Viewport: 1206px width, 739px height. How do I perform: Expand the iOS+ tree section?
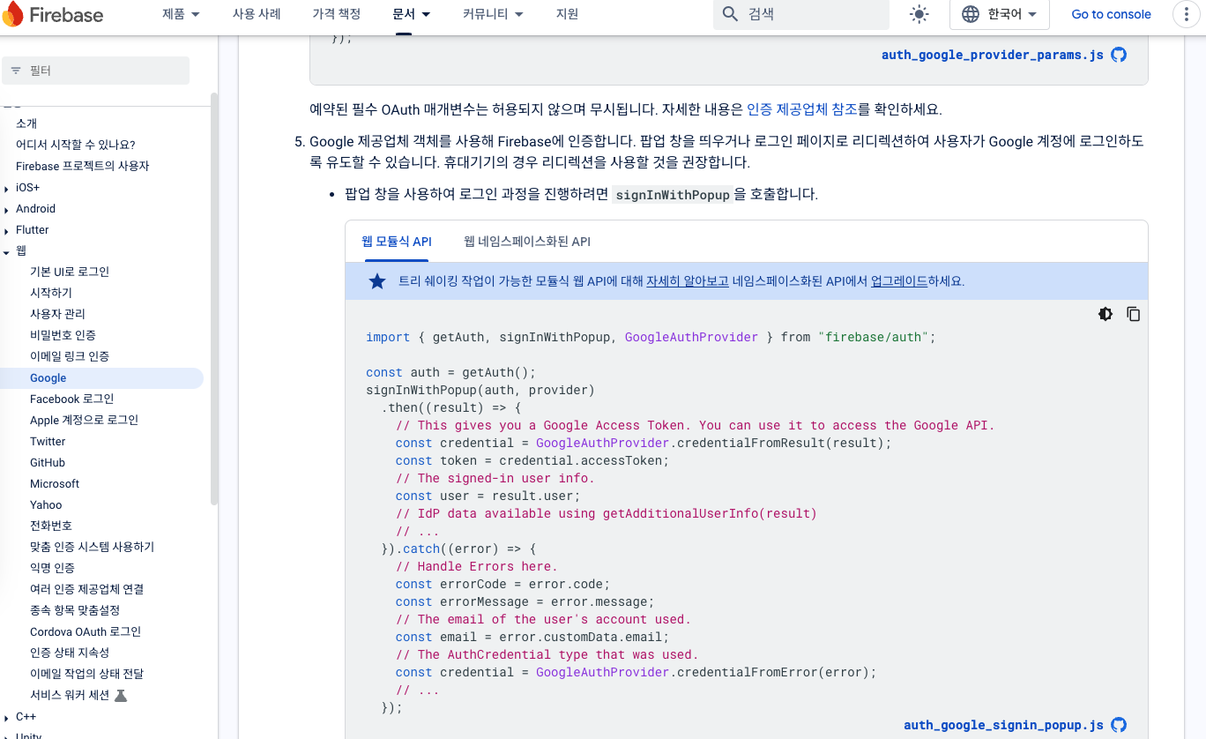[x=7, y=188]
